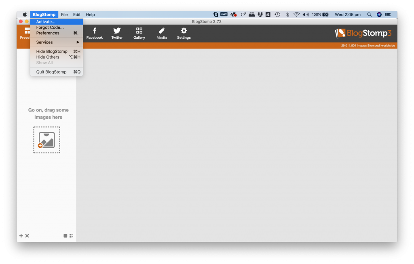The width and height of the screenshot is (414, 264).
Task: Open the Gallery toolbar button
Action: click(139, 34)
